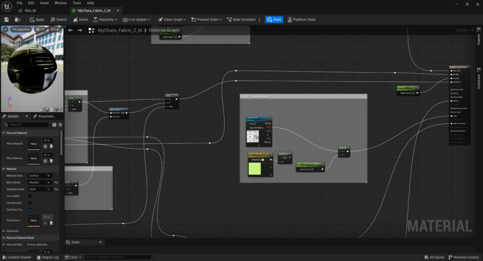Screen dimensions: 483x261
Task: Open the Blend Mode dropdown
Action: [x=40, y=182]
